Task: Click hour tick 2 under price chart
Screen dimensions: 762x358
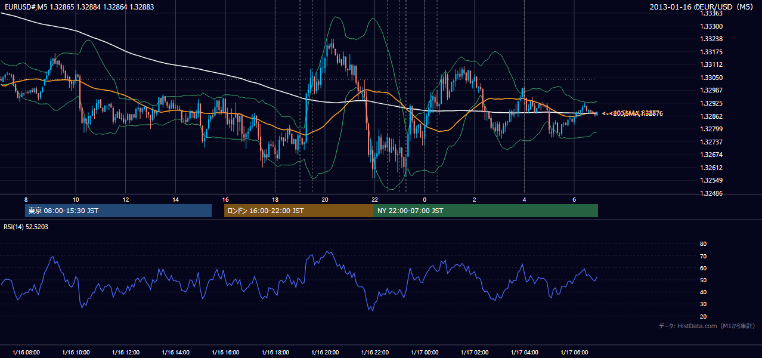Action: tap(475, 199)
